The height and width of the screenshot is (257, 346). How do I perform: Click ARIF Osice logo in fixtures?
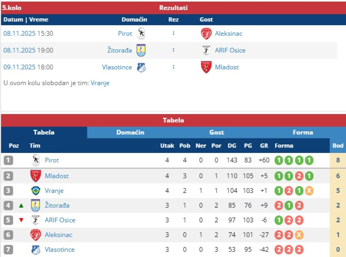[206, 50]
